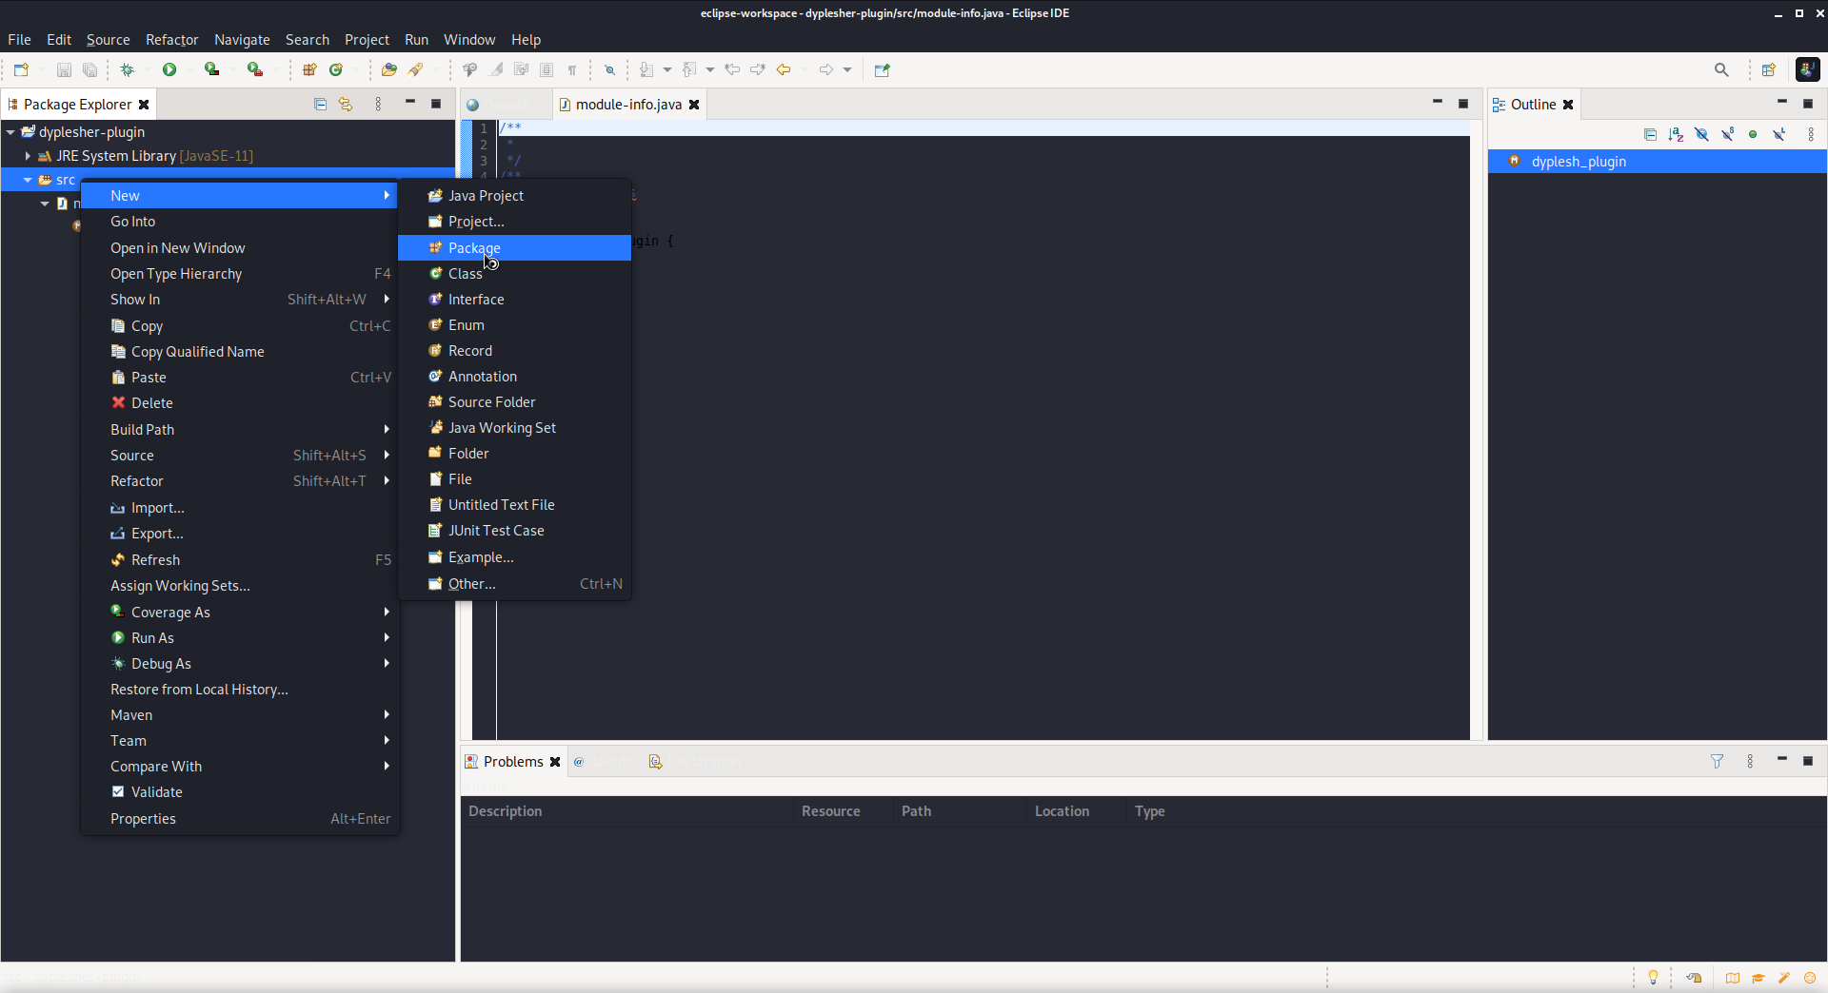This screenshot has width=1828, height=993.
Task: Toggle Show Whitespace Characters pilcrow icon
Action: pos(572,69)
